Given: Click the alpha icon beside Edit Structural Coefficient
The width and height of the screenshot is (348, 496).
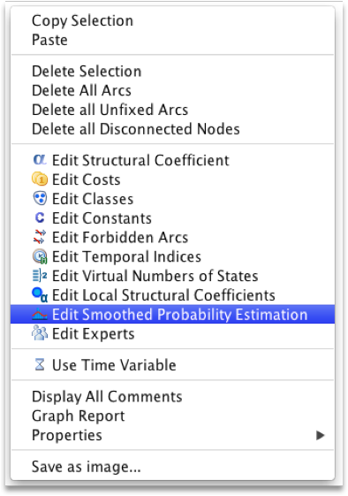Looking at the screenshot, I should coord(40,159).
